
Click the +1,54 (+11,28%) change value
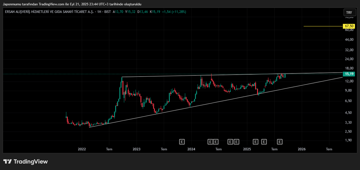tap(174, 12)
